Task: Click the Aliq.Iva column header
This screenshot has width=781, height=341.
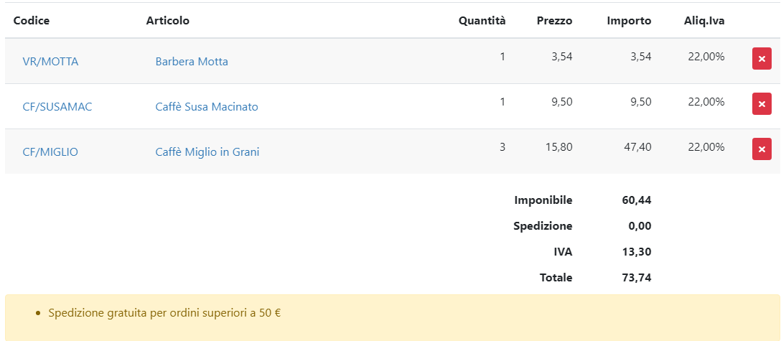Action: click(704, 21)
